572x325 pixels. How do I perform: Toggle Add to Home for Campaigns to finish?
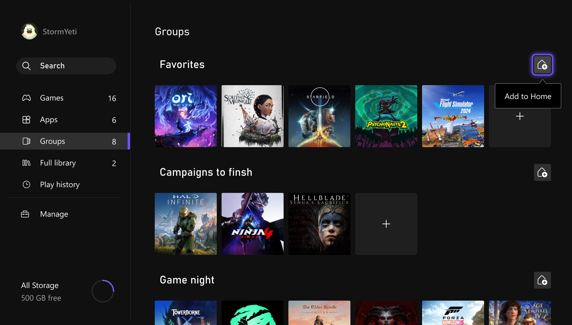click(542, 172)
